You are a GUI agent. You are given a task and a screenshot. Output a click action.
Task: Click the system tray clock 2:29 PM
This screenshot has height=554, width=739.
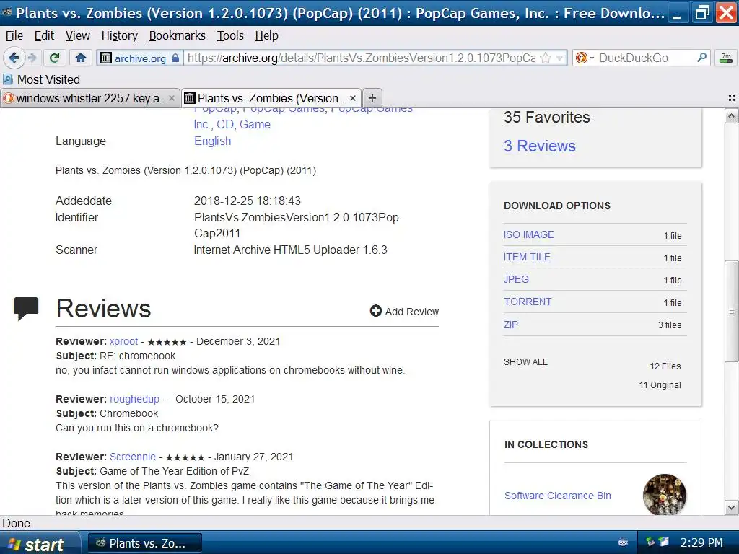[x=701, y=543]
